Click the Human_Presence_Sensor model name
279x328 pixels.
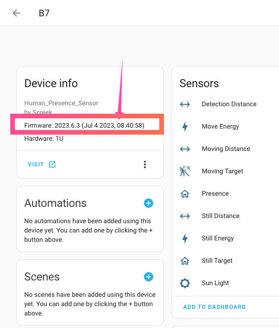(x=61, y=103)
